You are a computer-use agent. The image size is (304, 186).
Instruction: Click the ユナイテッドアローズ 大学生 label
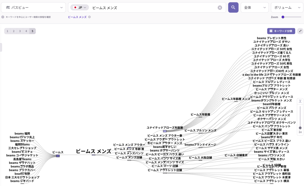click(272, 60)
